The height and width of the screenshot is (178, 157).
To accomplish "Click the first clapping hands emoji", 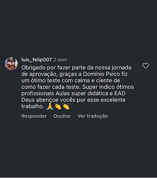I will 58,107.
